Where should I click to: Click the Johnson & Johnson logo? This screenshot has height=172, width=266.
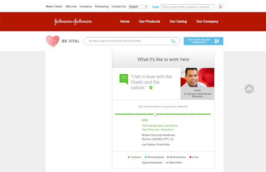click(x=73, y=22)
